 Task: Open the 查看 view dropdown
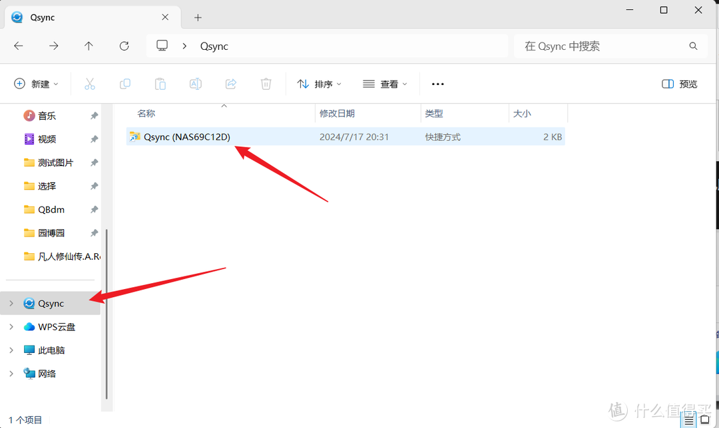(x=385, y=84)
